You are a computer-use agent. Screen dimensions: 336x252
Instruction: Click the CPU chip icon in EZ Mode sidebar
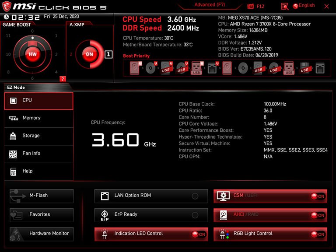click(13, 101)
